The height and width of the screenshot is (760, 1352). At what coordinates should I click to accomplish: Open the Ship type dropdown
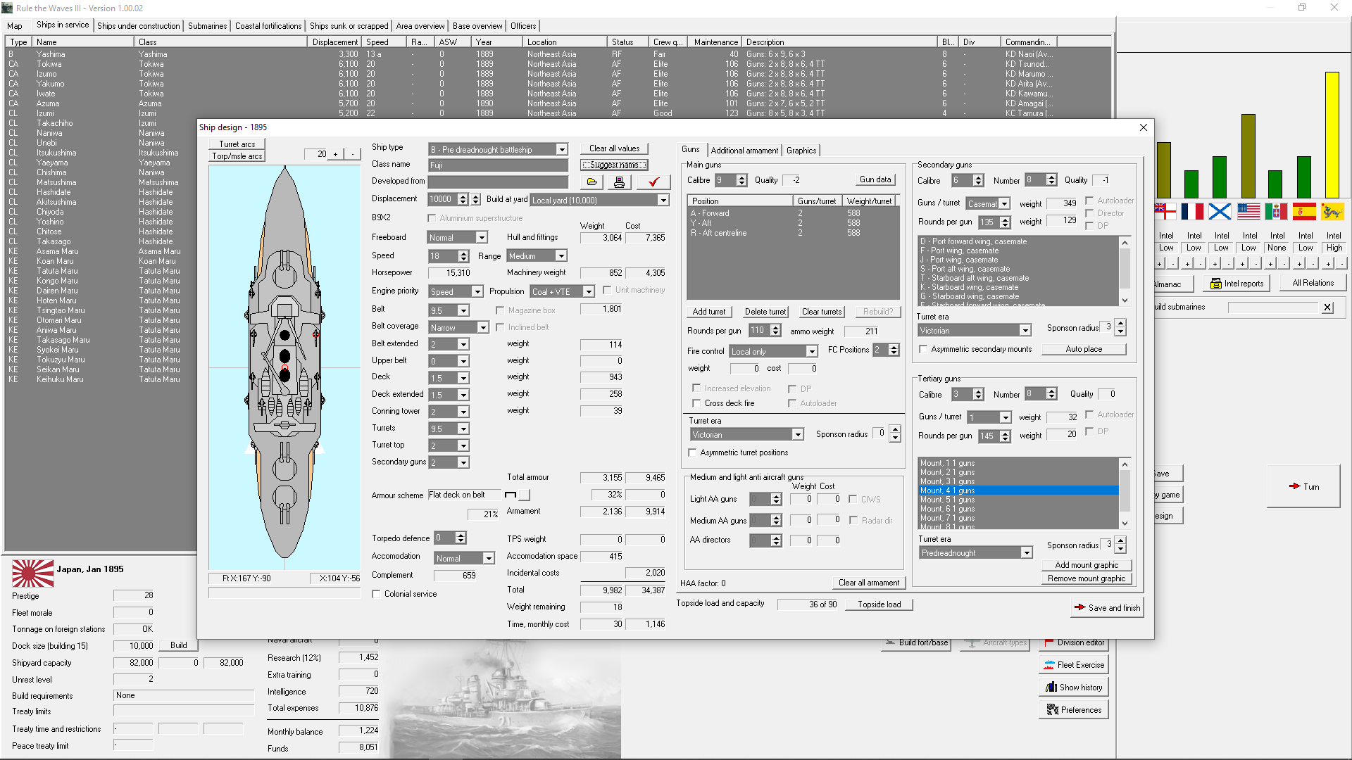click(x=561, y=150)
